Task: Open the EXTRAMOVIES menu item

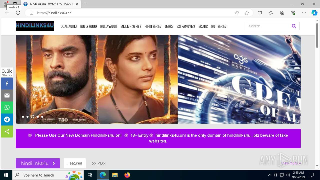Action: [x=186, y=26]
